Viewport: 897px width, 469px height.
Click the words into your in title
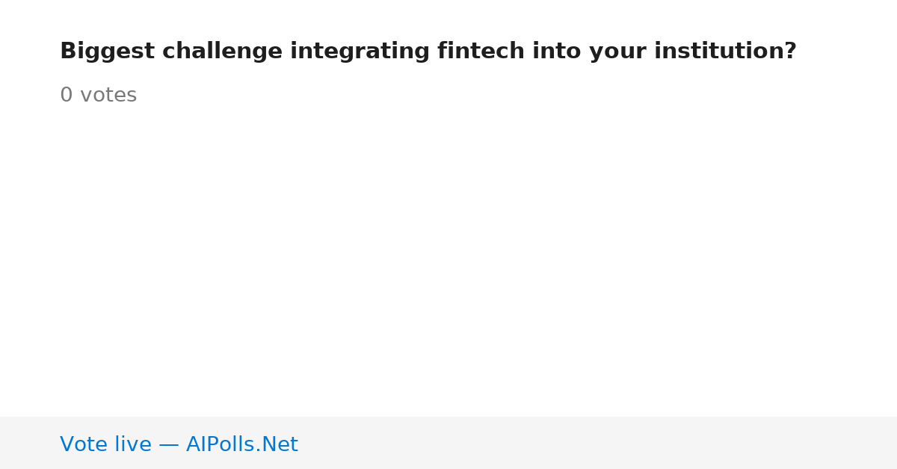click(x=589, y=52)
